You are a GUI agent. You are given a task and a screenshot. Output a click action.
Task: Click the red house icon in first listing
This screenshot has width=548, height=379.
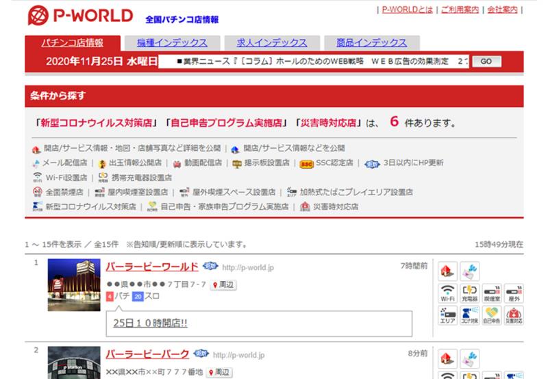coord(448,271)
